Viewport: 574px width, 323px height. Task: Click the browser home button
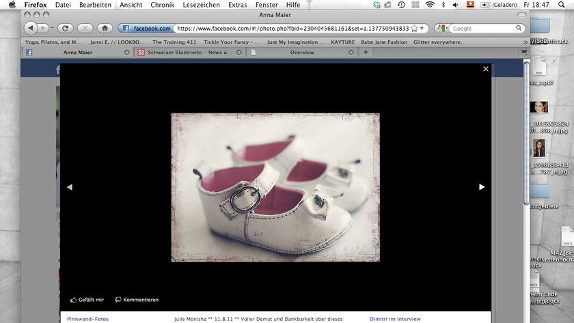click(x=105, y=29)
